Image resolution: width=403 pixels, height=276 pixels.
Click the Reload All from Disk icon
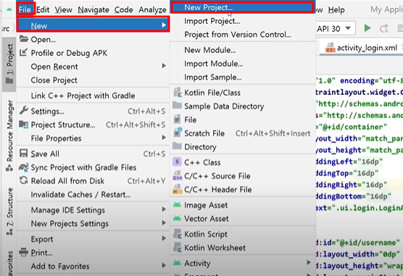(x=24, y=180)
